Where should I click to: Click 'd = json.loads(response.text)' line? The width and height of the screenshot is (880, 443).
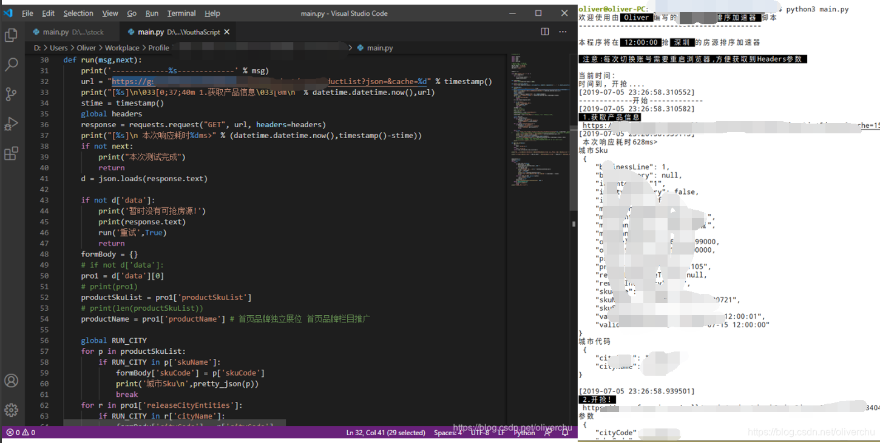pyautogui.click(x=144, y=179)
